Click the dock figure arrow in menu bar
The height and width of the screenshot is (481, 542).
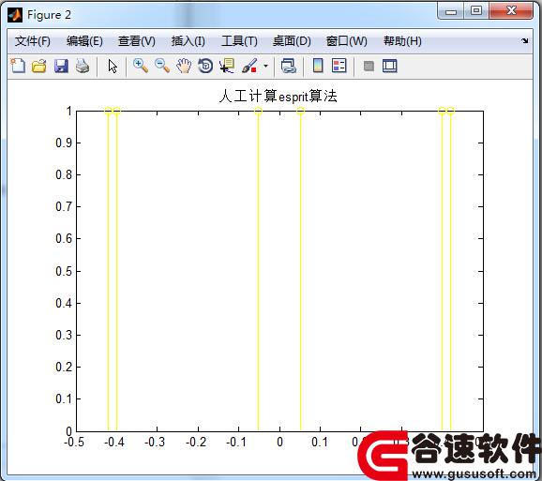(x=525, y=40)
